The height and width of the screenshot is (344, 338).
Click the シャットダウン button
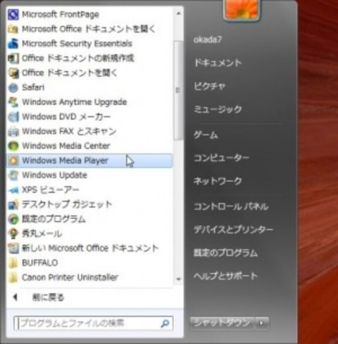click(x=222, y=323)
